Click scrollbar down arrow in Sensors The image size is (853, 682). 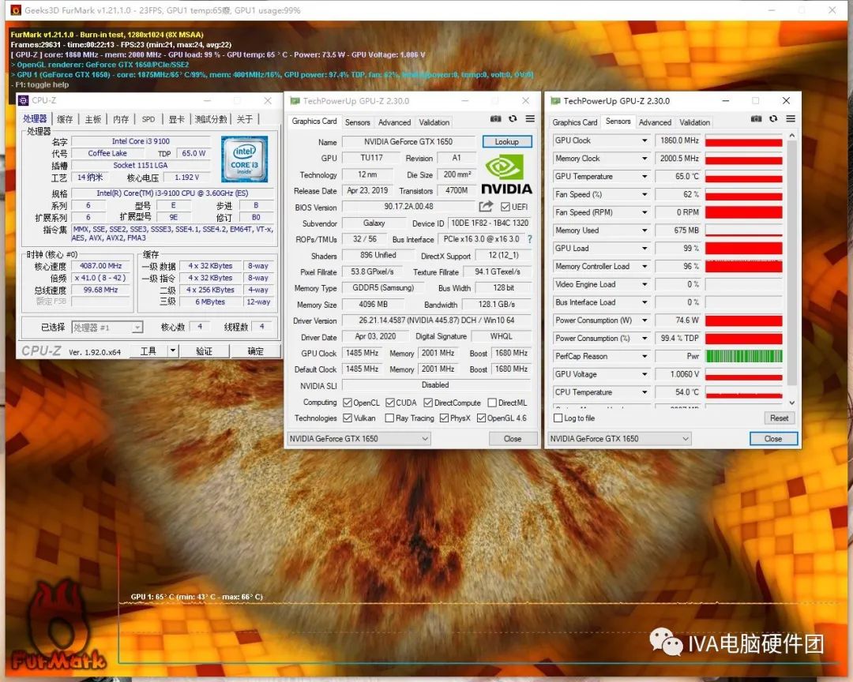click(x=791, y=403)
